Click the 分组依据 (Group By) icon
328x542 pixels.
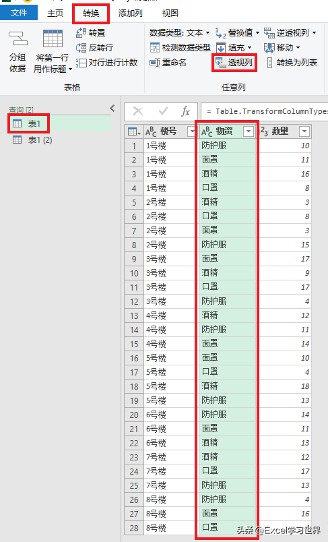(x=18, y=38)
